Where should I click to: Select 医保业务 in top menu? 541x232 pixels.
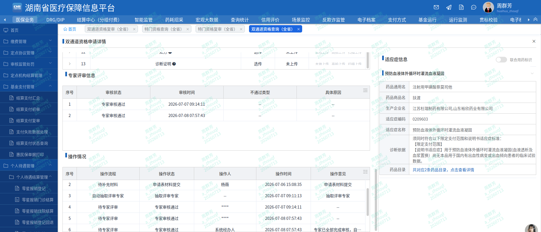click(x=25, y=20)
